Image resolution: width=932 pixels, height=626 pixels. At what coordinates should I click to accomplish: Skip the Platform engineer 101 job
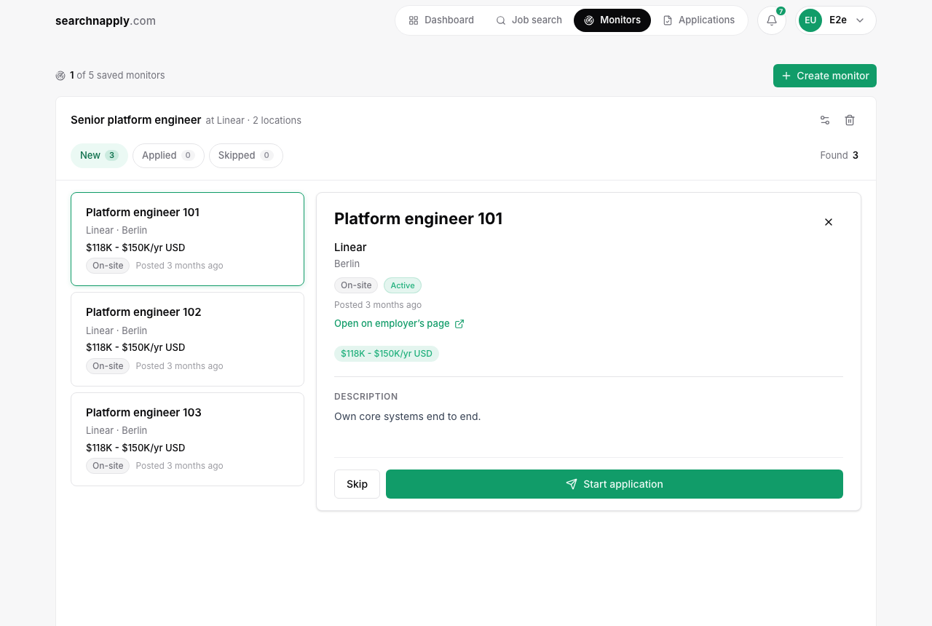pos(357,484)
